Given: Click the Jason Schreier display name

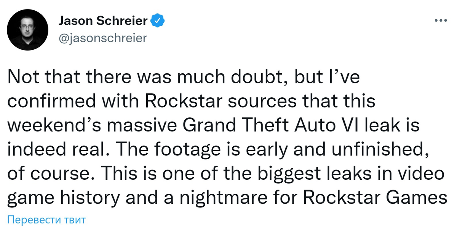Looking at the screenshot, I should (x=103, y=21).
